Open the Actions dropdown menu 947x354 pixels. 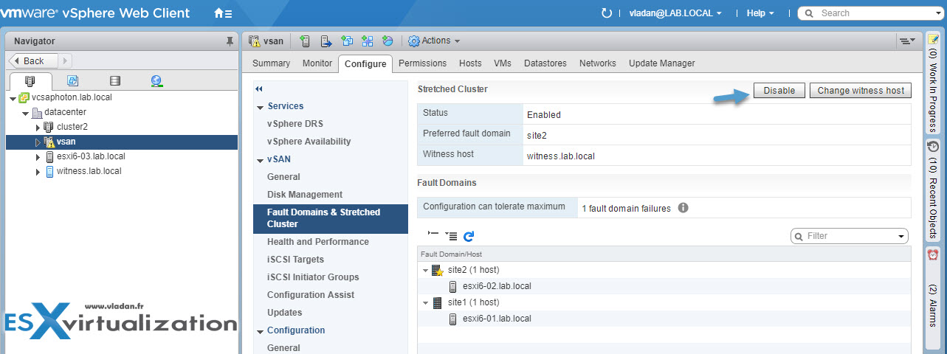pos(434,41)
